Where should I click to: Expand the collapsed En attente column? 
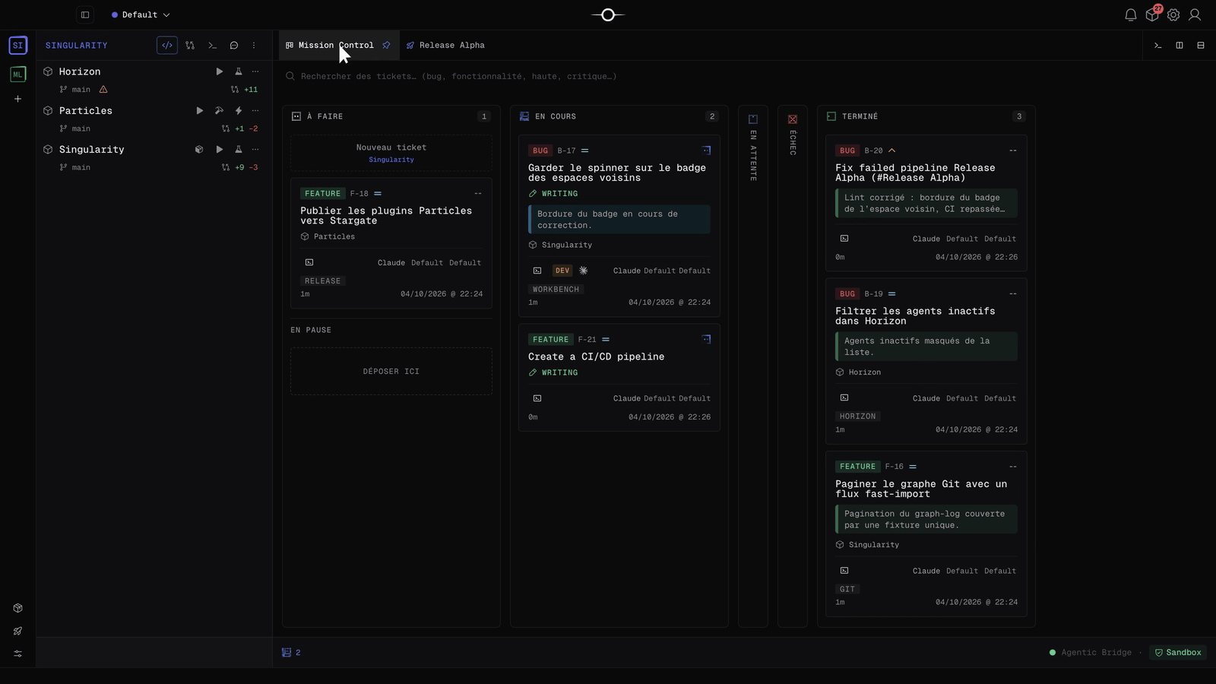[753, 366]
